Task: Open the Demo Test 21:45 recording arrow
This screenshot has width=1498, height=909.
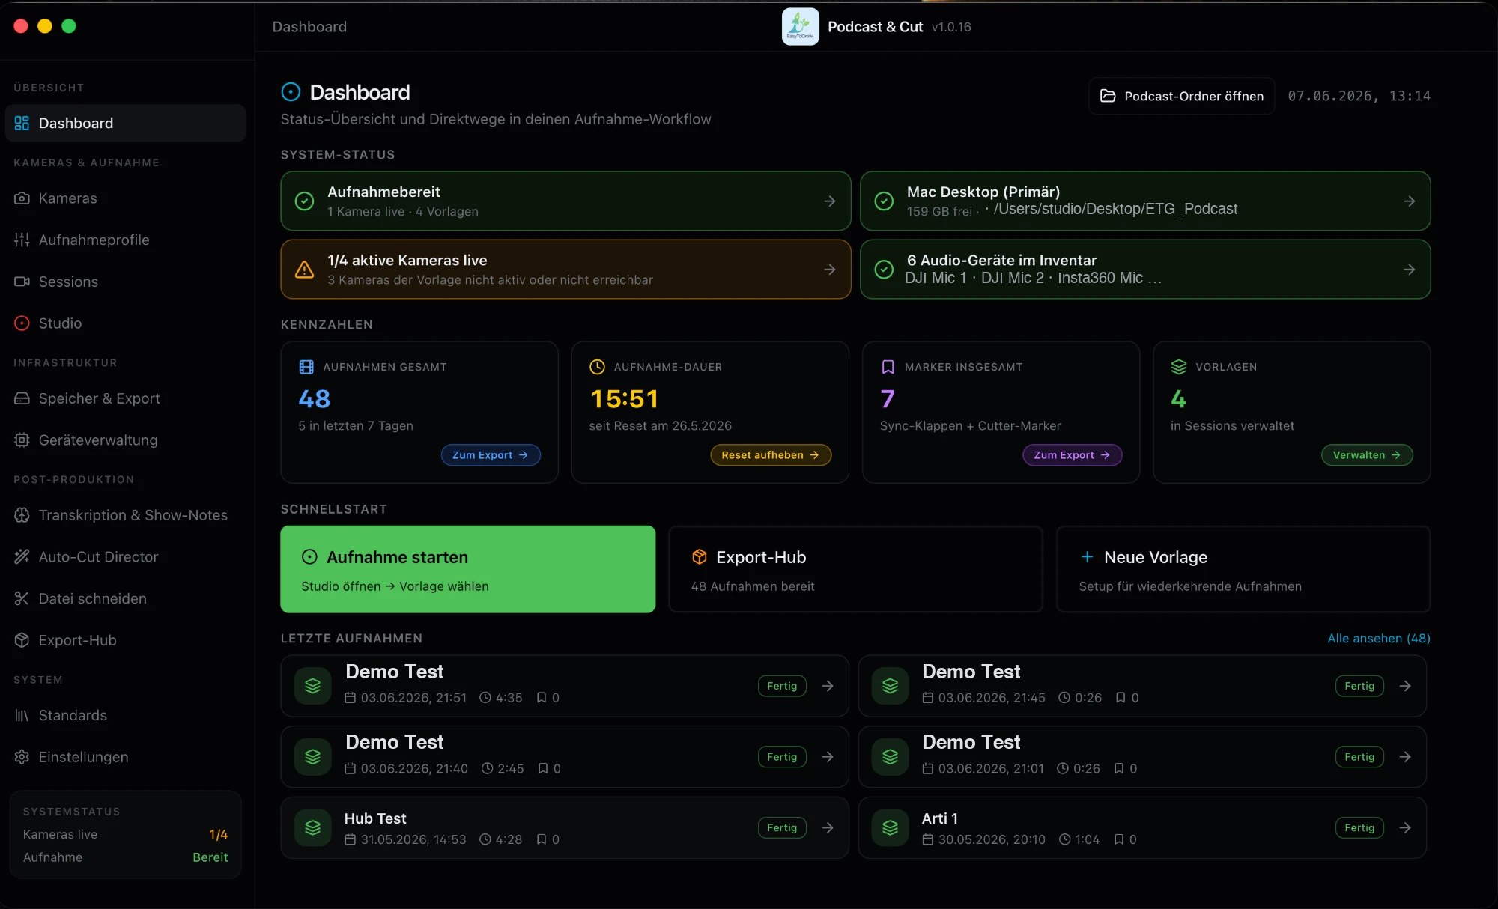Action: coord(1405,686)
